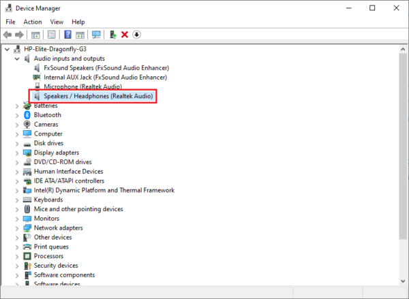The height and width of the screenshot is (299, 409).
Task: Click the Disable device down-arrow icon
Action: click(x=136, y=35)
